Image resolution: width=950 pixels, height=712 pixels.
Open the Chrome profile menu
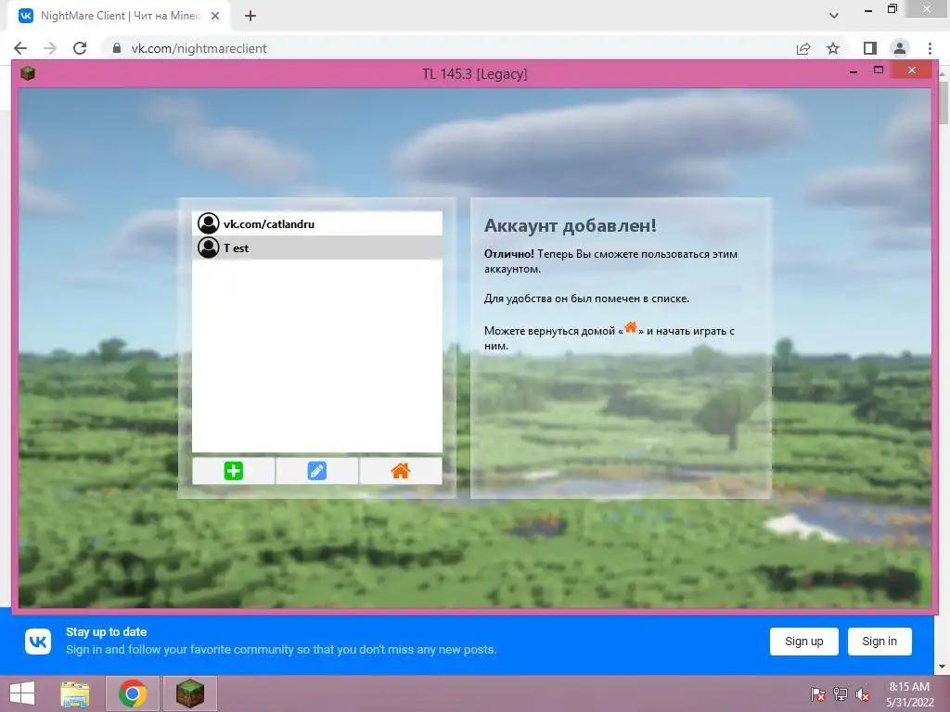click(x=900, y=48)
